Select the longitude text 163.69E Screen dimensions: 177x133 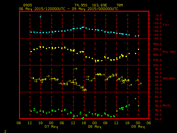100,5
